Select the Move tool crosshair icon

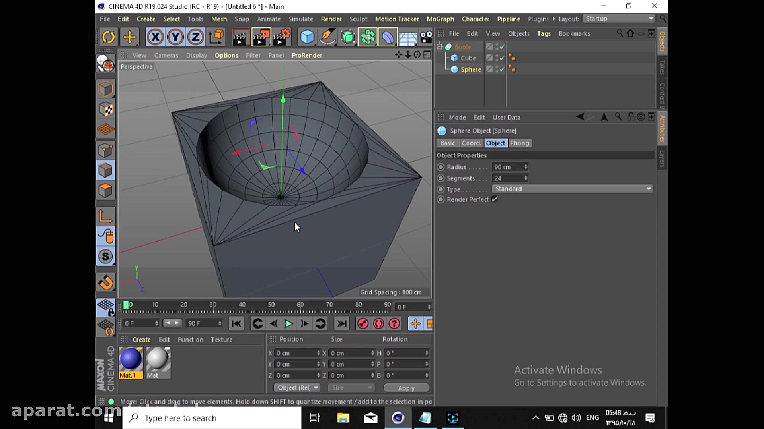[x=129, y=37]
